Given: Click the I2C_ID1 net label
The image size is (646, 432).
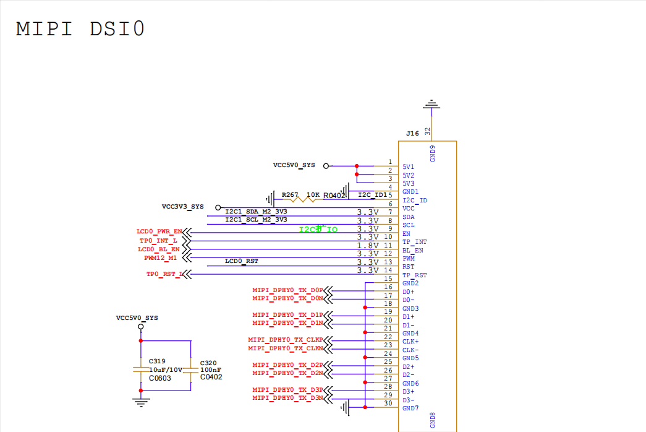Looking at the screenshot, I should [x=372, y=194].
